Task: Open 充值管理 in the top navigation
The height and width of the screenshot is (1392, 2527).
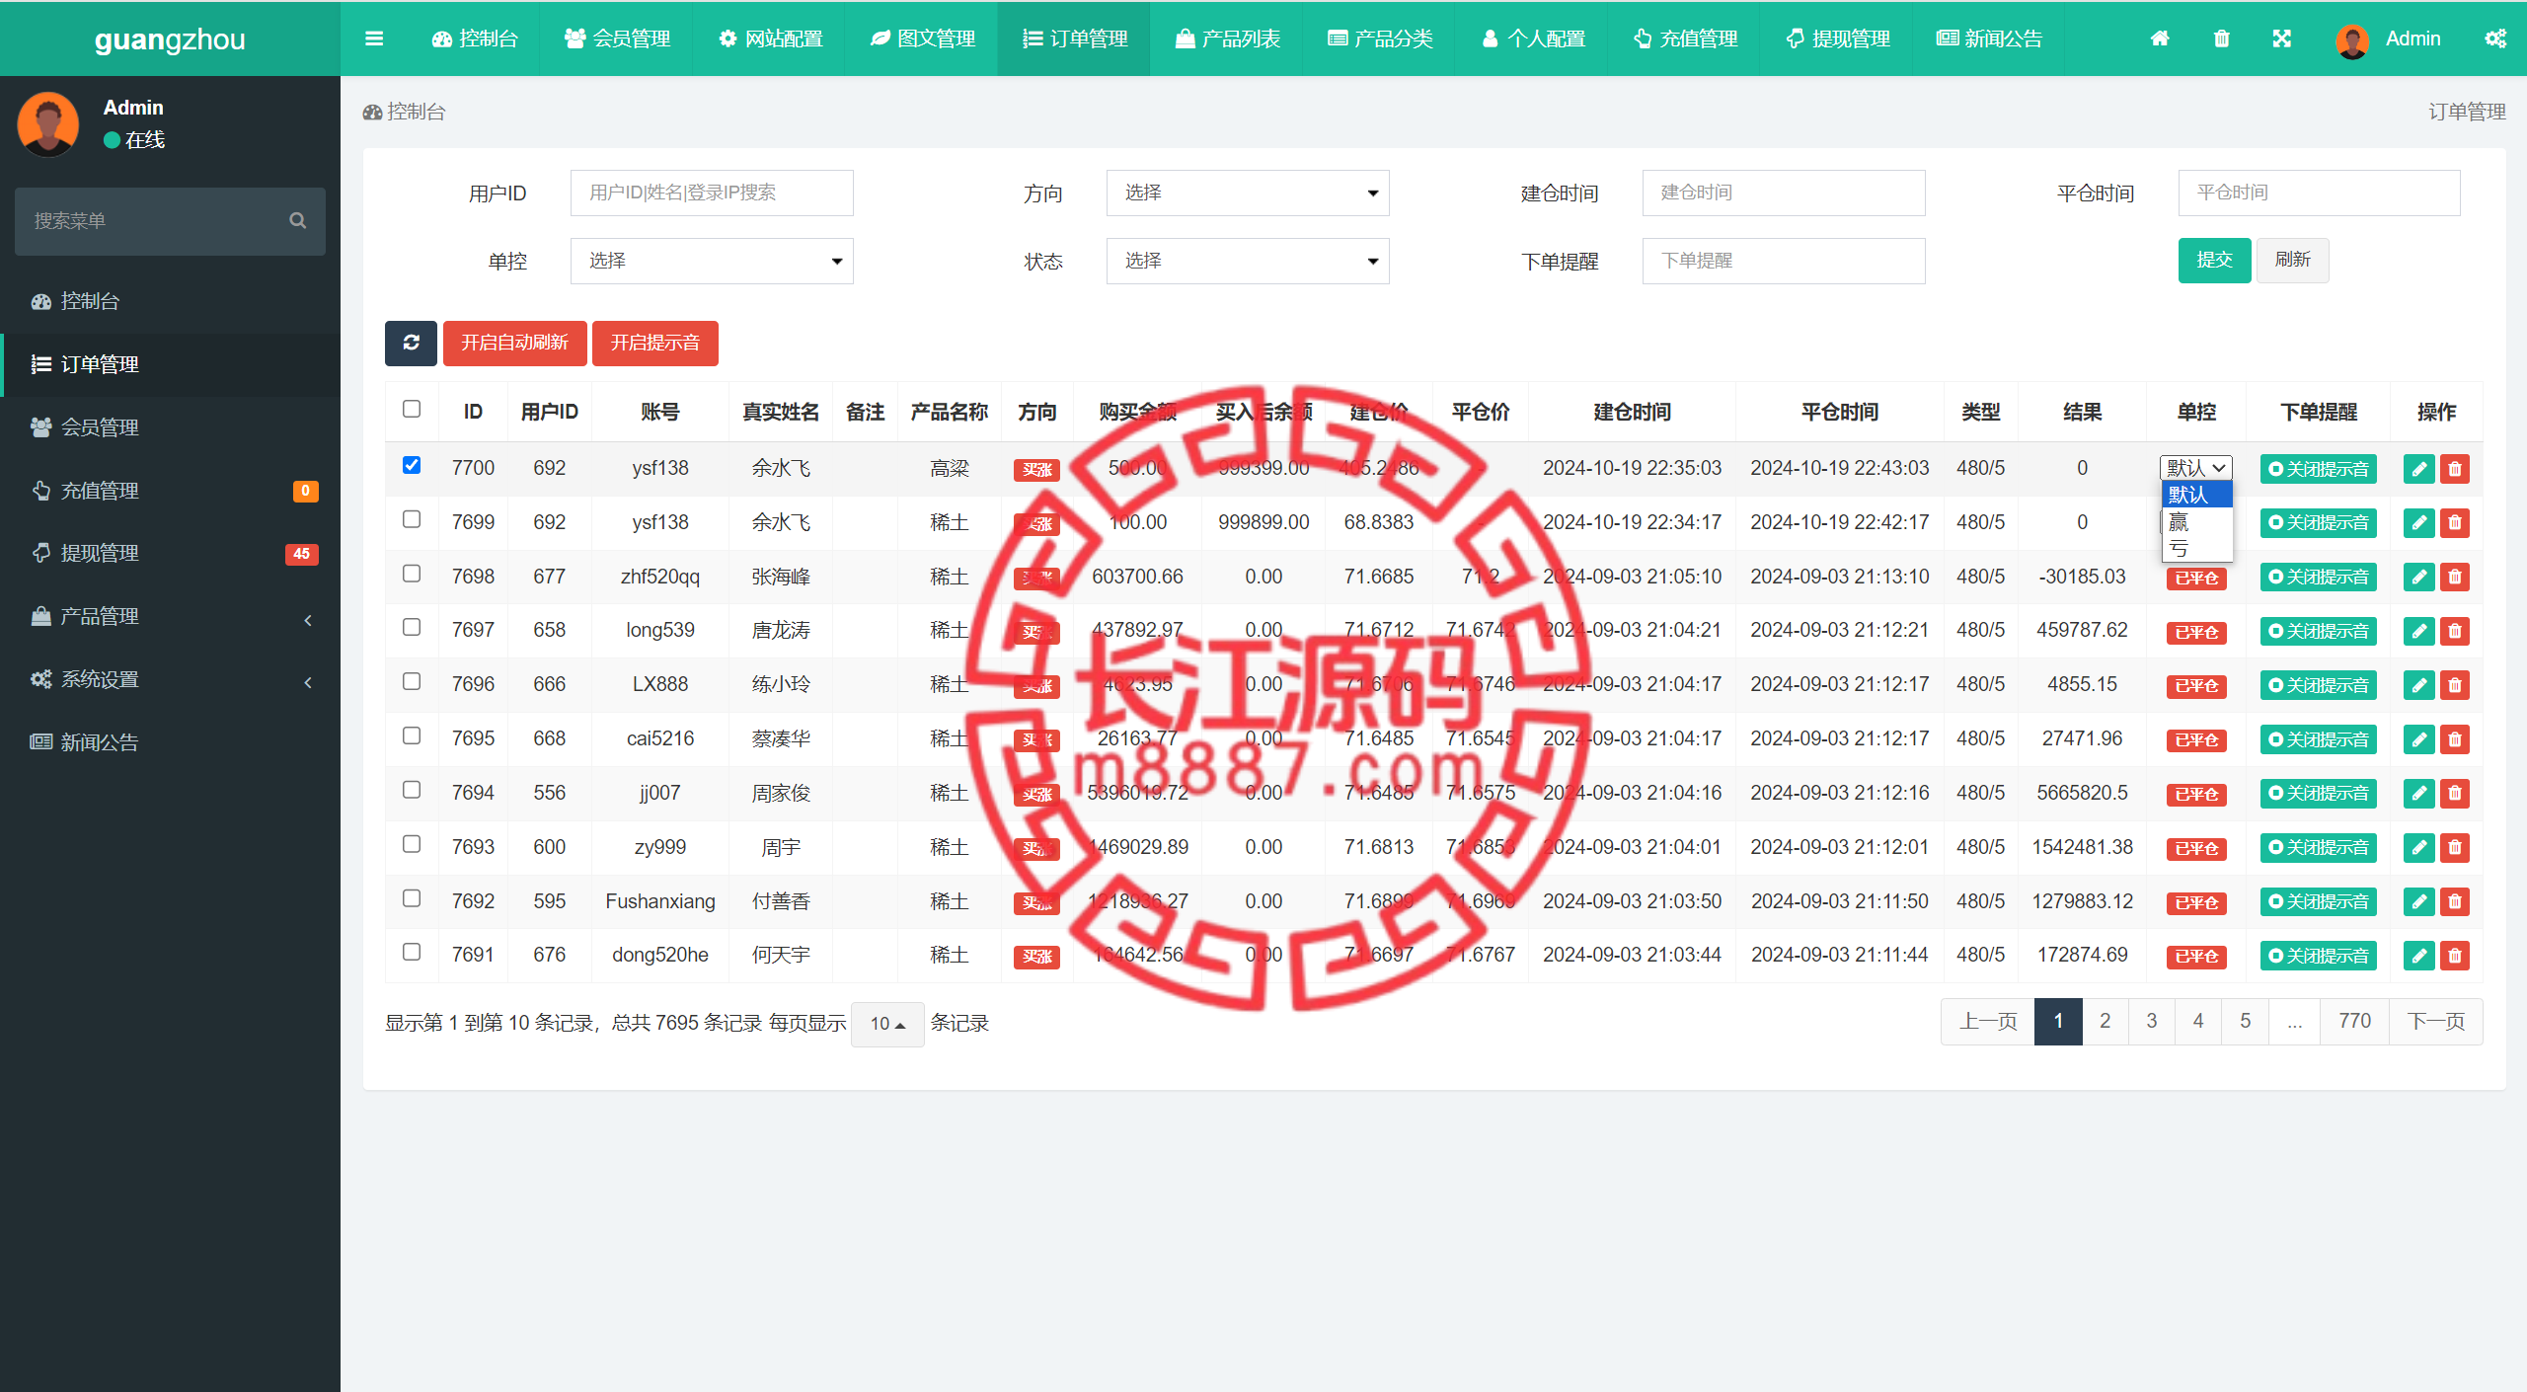Action: (x=1685, y=39)
